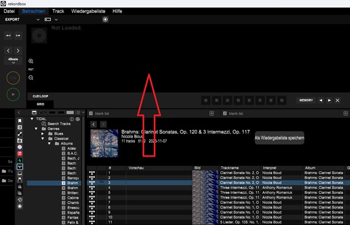Collapse the browser with the left chevron

19,112
